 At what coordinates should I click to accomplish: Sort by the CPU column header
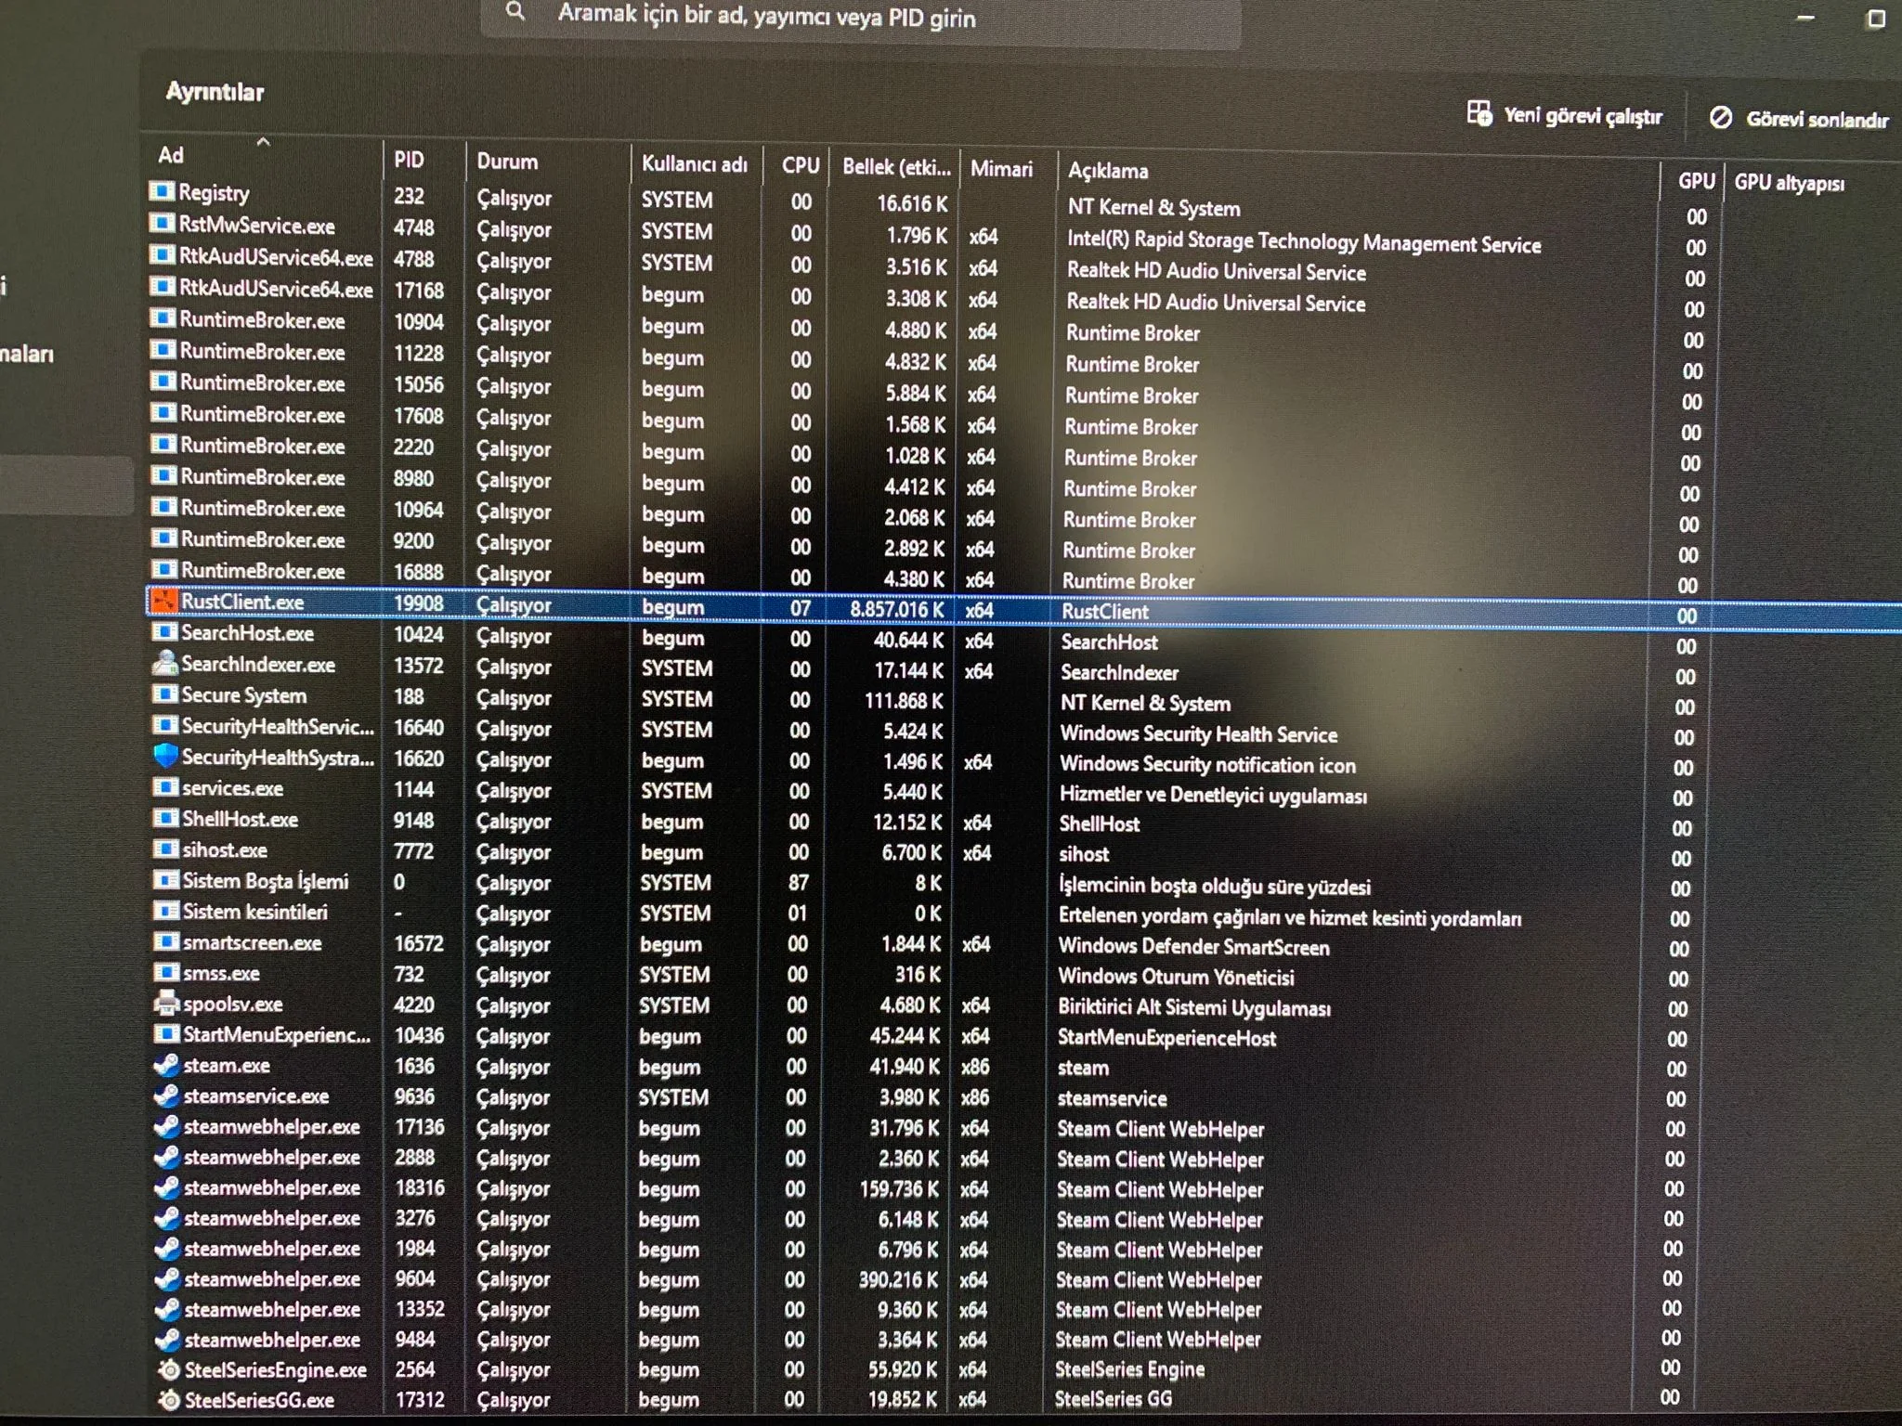[x=800, y=165]
